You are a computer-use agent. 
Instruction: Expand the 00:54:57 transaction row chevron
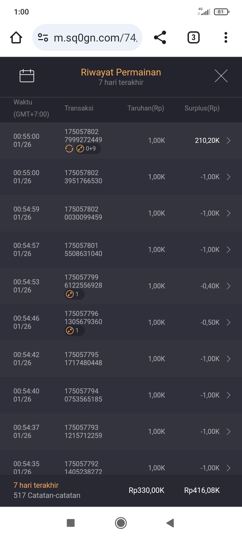[x=229, y=250]
